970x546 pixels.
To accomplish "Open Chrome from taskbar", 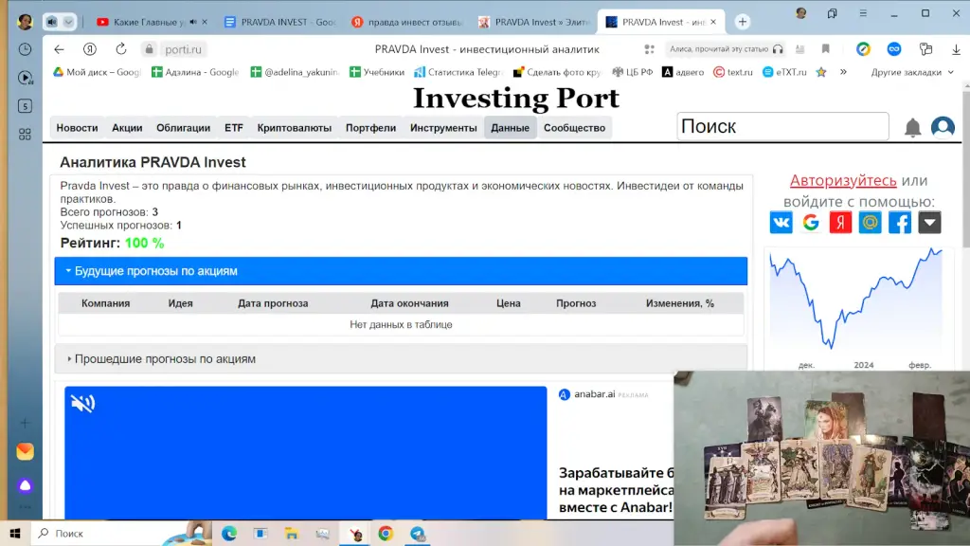I will (386, 533).
